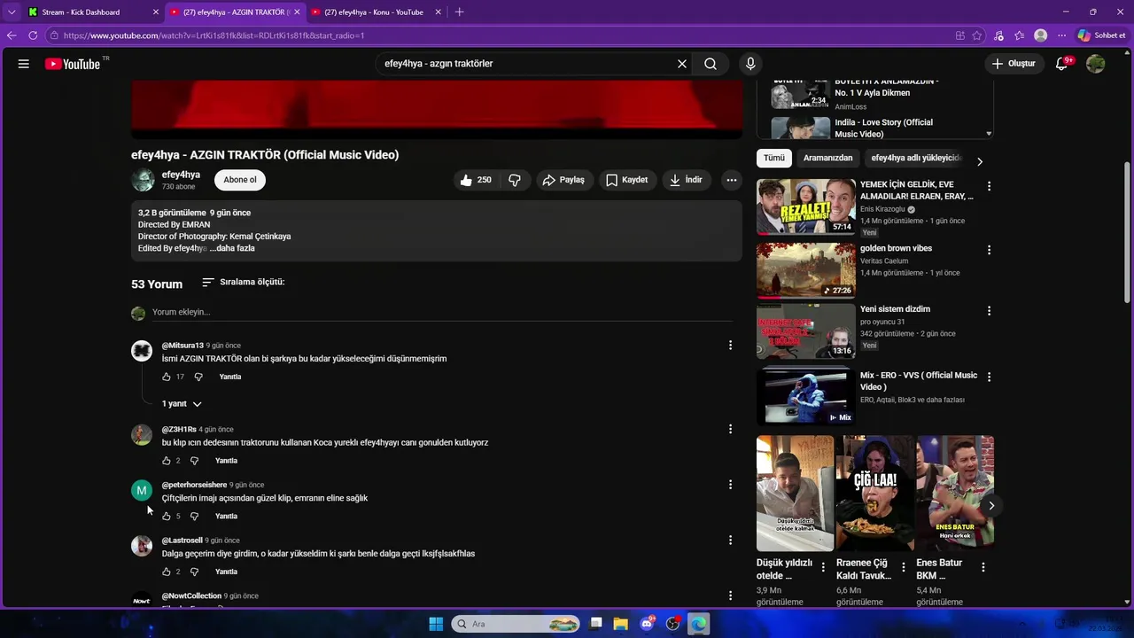Open the Windows Start menu
The height and width of the screenshot is (638, 1134).
coord(436,624)
